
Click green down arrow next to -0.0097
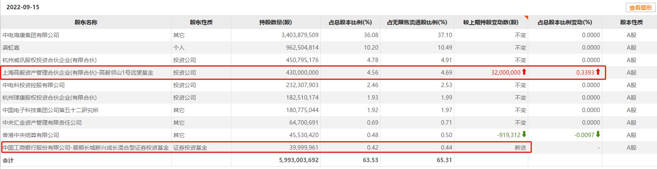(x=598, y=134)
